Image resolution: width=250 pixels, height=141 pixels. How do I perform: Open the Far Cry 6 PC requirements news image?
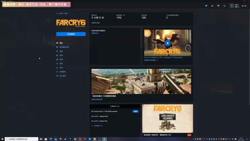click(x=141, y=81)
